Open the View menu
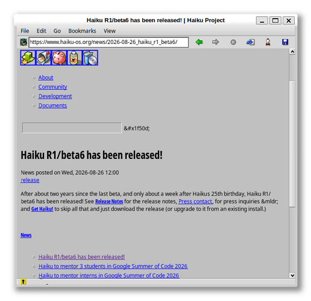 pos(110,31)
